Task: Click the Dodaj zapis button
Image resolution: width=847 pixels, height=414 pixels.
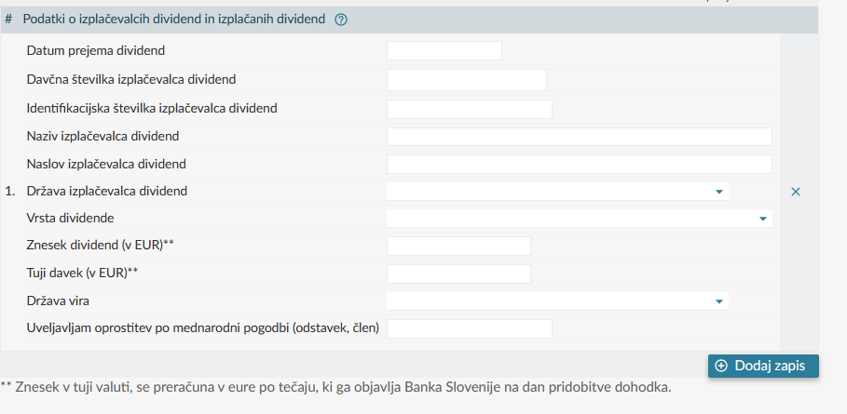Action: pyautogui.click(x=763, y=366)
